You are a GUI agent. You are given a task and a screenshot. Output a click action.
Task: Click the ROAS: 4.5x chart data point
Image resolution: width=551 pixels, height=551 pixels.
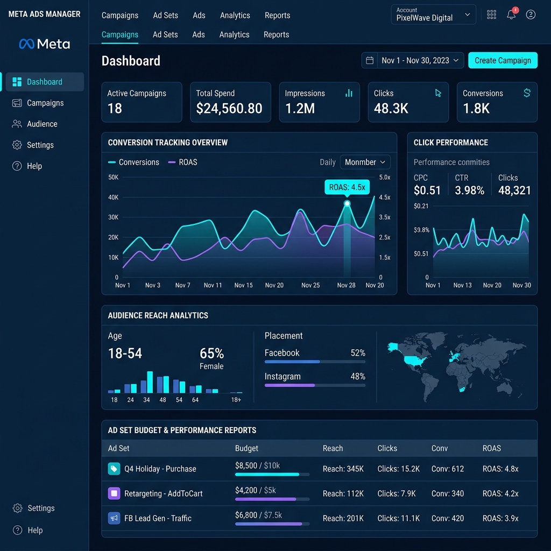pyautogui.click(x=347, y=203)
